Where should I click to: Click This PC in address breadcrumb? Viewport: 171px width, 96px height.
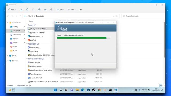(31, 16)
